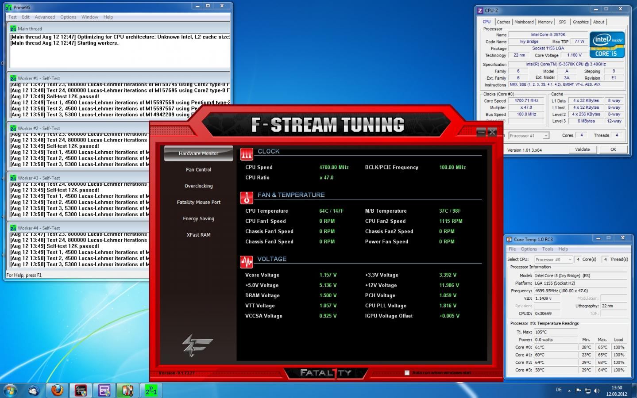Click the Fan & Temperature thermometer icon
The image size is (637, 398).
pos(247,197)
